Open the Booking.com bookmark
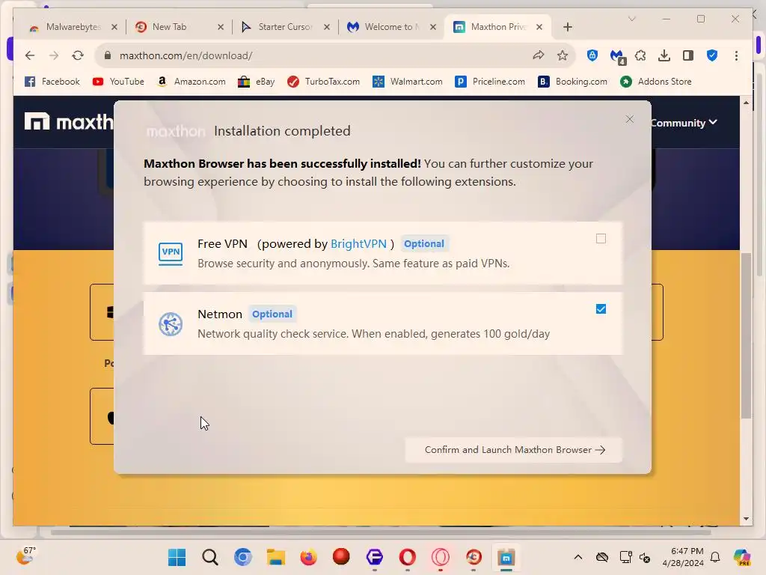The height and width of the screenshot is (575, 766). (572, 82)
